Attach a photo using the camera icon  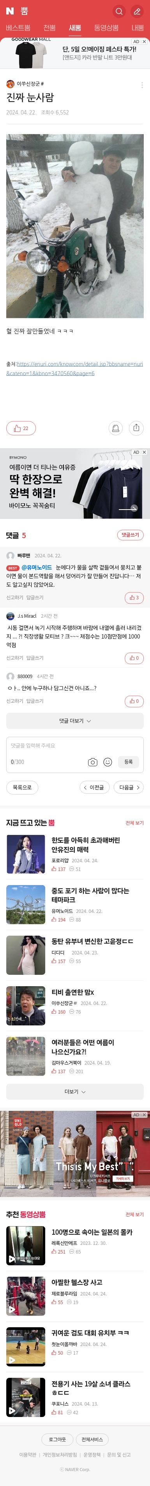point(93,762)
